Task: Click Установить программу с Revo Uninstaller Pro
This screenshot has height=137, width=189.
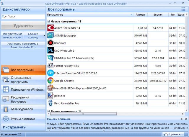Action: pos(23,45)
